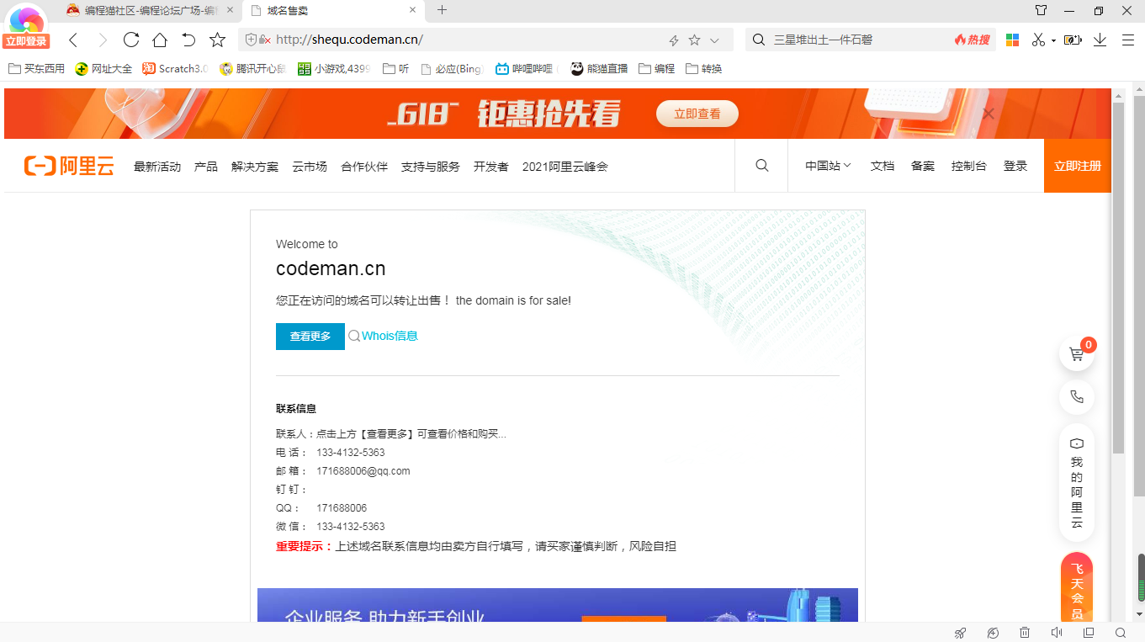Open the 编程 bookmark folder
Image resolution: width=1145 pixels, height=642 pixels.
coord(657,69)
